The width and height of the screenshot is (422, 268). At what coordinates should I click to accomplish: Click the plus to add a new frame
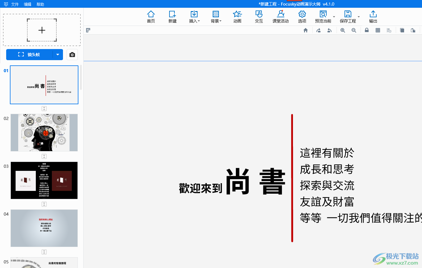click(42, 30)
